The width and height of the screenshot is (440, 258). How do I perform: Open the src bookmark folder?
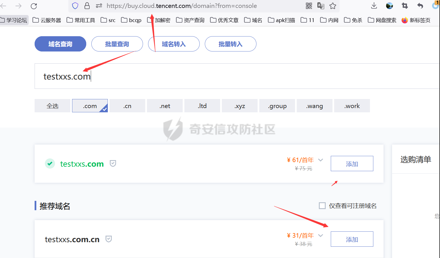click(108, 20)
